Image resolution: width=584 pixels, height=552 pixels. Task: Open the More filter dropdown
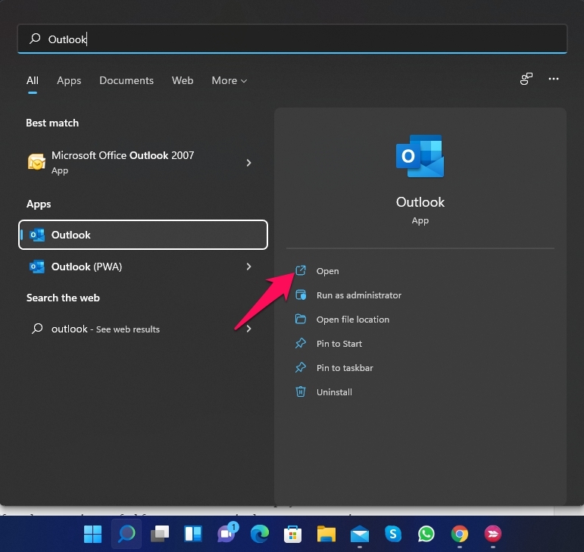tap(229, 80)
